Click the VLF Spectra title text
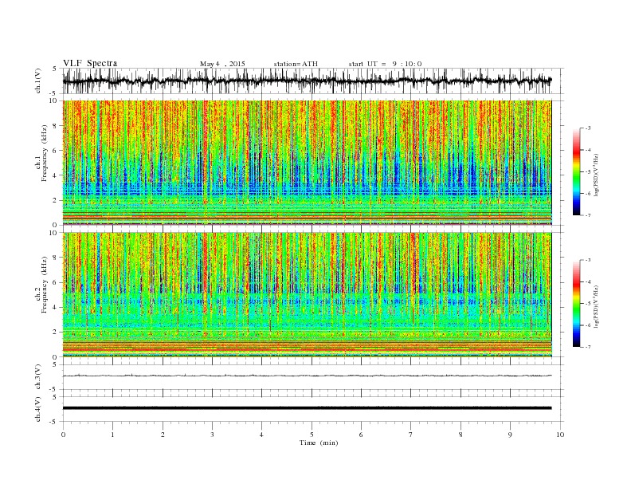Screen dimensions: 631x488 (90, 63)
